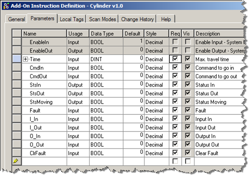The image size is (249, 175).
Task: Click the Req column header
Action: [x=175, y=34]
